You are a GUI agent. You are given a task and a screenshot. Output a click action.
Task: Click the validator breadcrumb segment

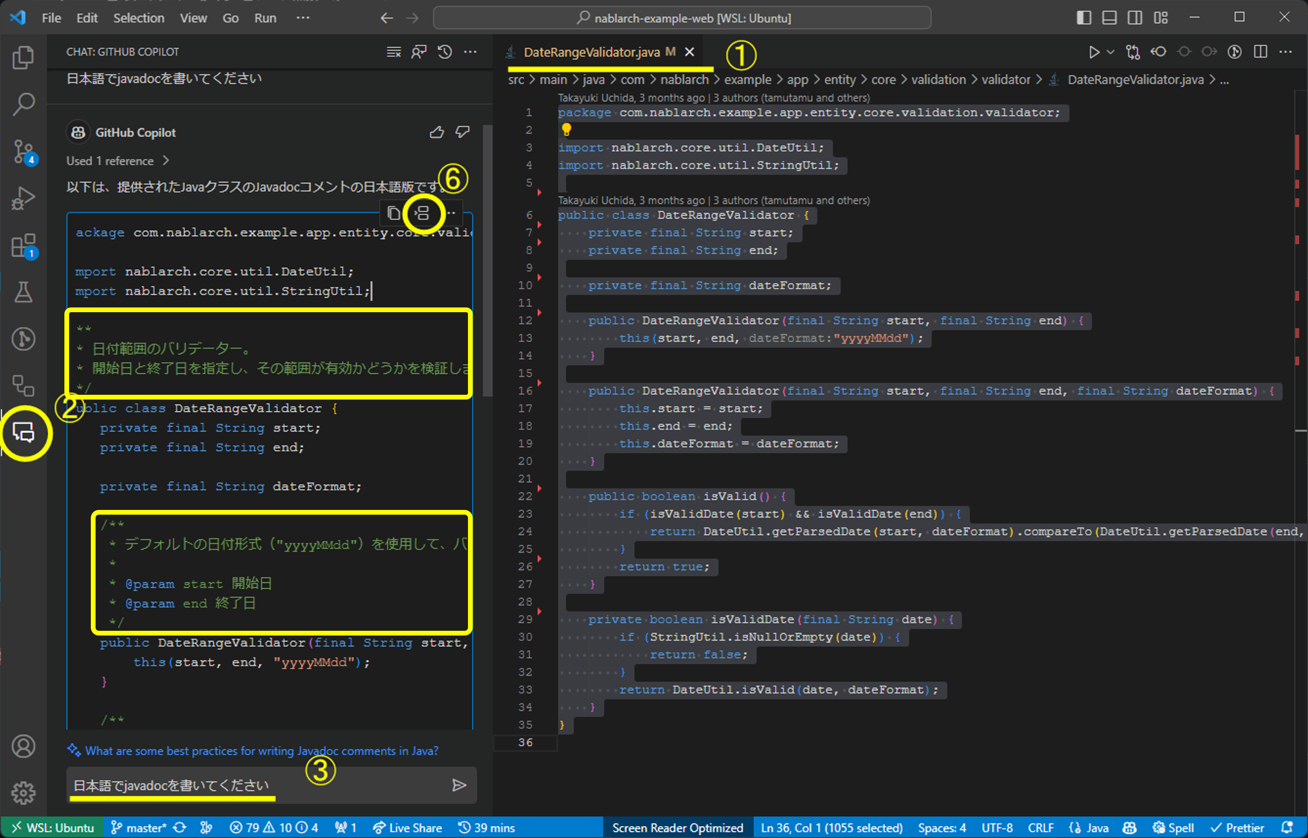click(1006, 80)
